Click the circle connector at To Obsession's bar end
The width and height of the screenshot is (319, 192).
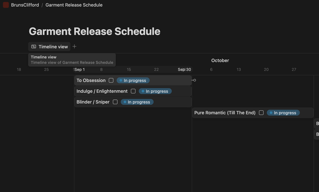[194, 80]
